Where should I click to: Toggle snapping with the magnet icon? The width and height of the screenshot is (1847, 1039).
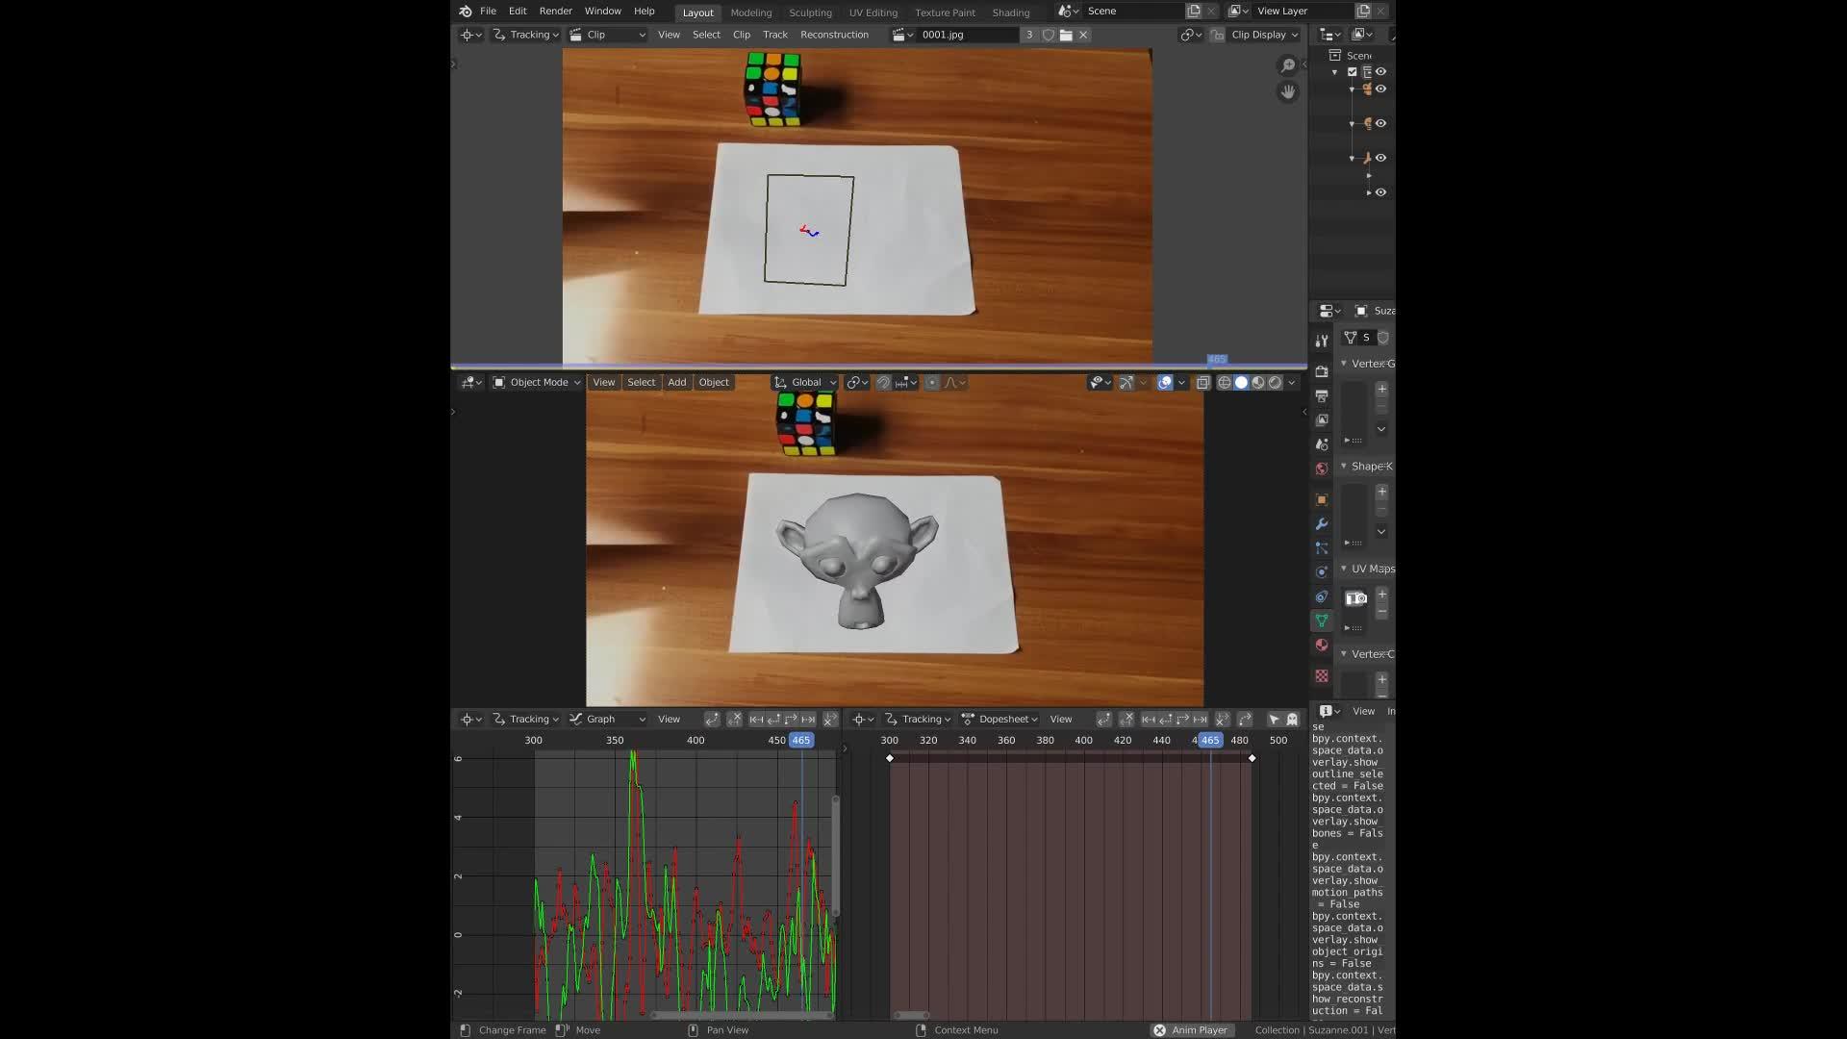point(883,382)
